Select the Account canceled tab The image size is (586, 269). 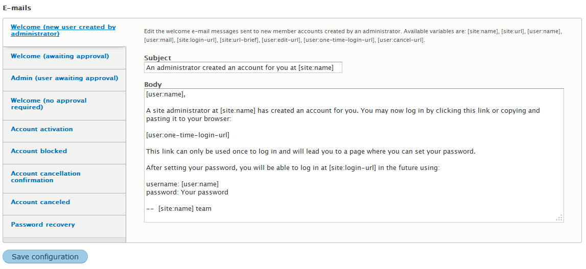tap(40, 202)
